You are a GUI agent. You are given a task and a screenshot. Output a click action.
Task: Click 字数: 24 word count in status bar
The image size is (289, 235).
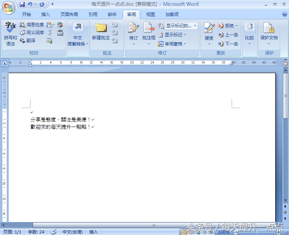(36, 232)
